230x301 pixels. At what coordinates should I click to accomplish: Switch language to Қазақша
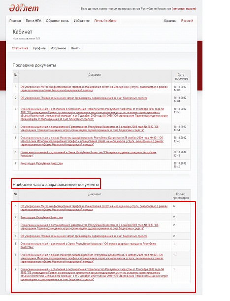pyautogui.click(x=170, y=21)
